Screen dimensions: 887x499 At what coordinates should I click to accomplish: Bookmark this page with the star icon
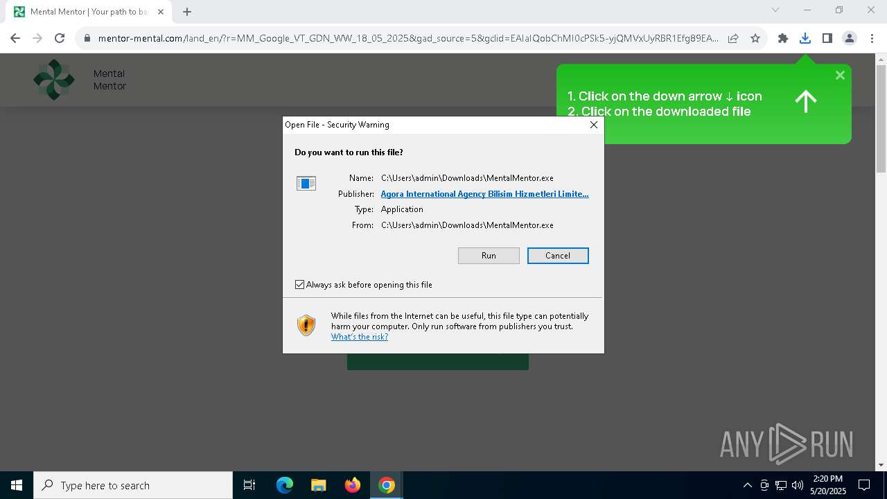coord(755,38)
